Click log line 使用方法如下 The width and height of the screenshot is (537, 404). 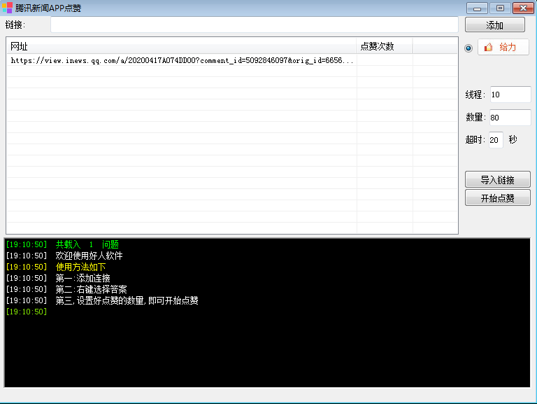[x=80, y=267]
